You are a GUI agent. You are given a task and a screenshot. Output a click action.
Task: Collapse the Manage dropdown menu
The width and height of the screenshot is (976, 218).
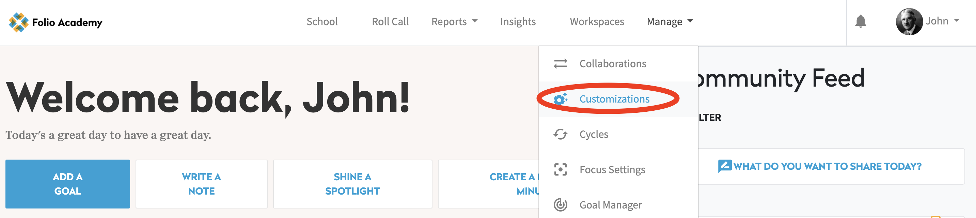[x=670, y=21]
